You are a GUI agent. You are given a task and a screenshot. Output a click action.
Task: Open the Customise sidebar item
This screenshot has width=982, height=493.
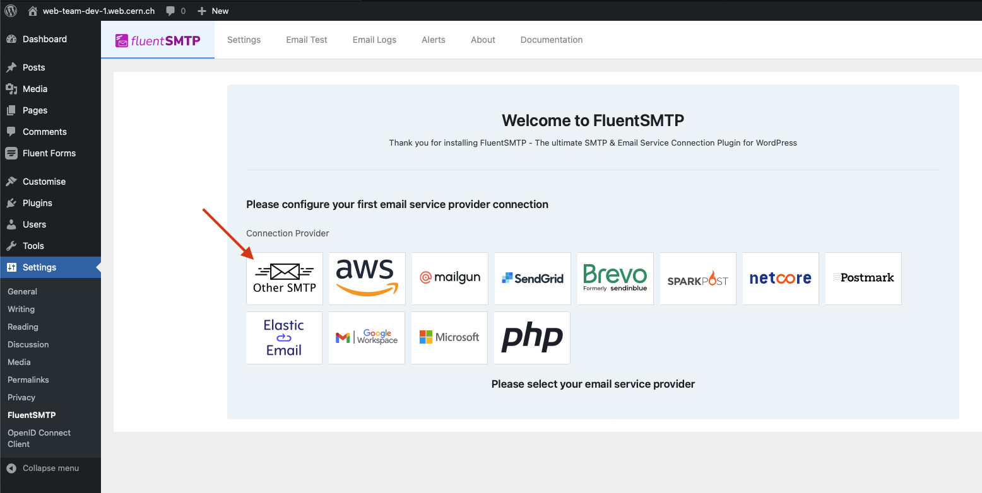coord(50,182)
